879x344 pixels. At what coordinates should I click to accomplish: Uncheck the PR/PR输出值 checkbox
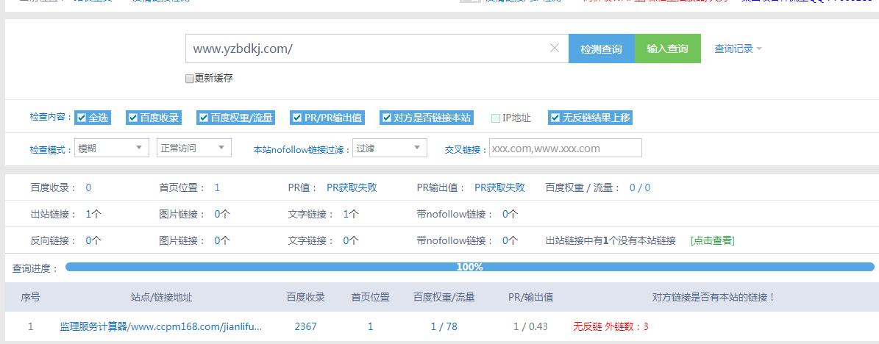[x=296, y=118]
